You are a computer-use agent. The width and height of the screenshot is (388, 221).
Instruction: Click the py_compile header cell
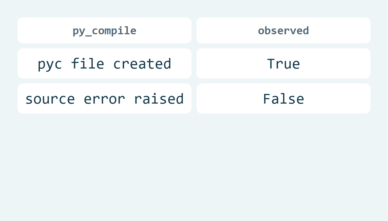[x=104, y=30]
